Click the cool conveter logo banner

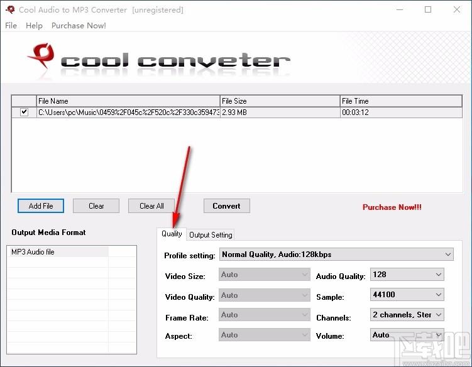[x=159, y=60]
